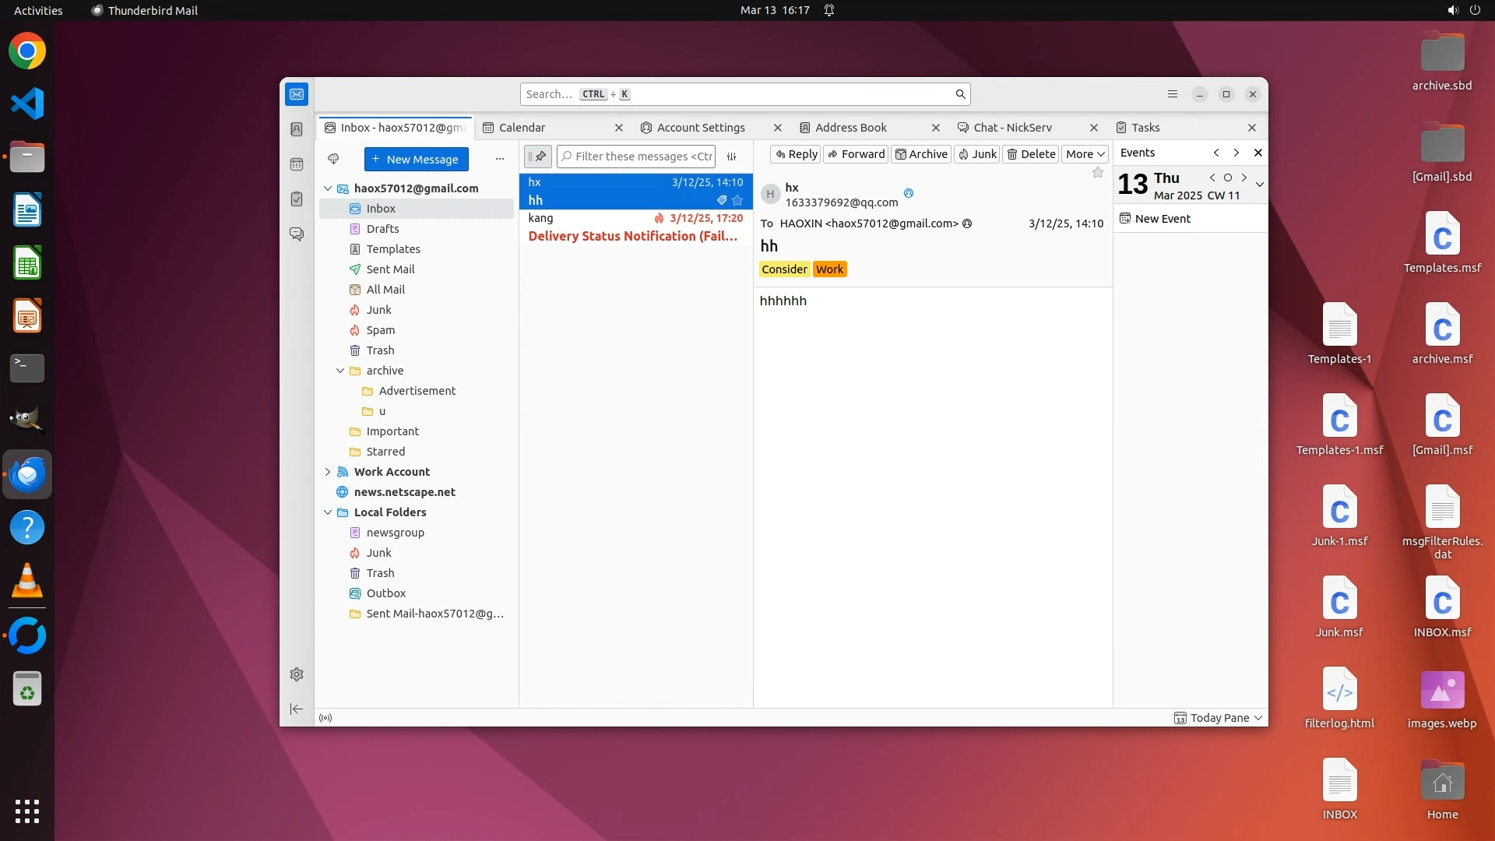Open Address Book from the spaces sidebar
This screenshot has height=841, width=1495.
[297, 129]
